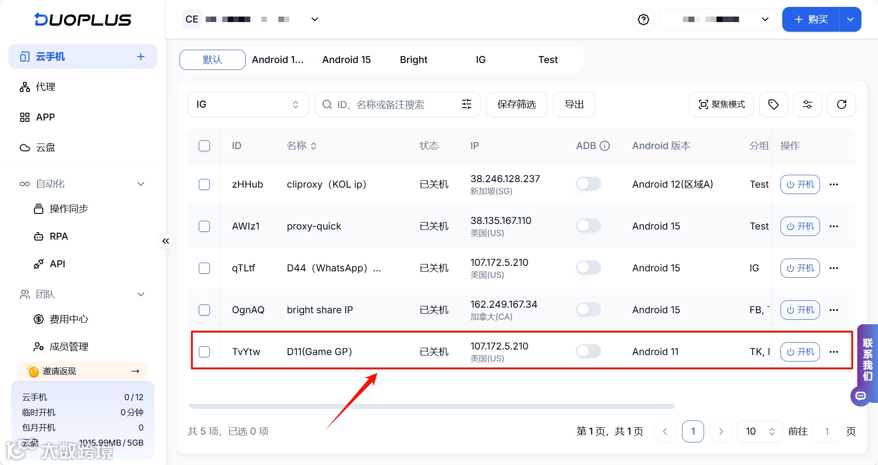Open the 购买 button dropdown arrow
The width and height of the screenshot is (878, 465).
pyautogui.click(x=850, y=19)
